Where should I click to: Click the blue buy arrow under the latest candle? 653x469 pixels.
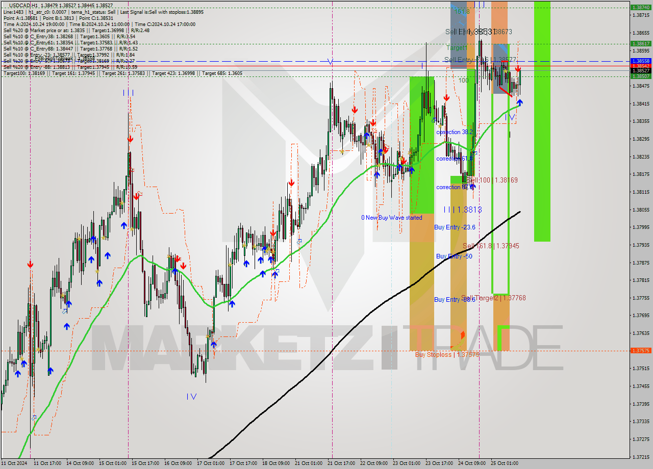coord(519,102)
